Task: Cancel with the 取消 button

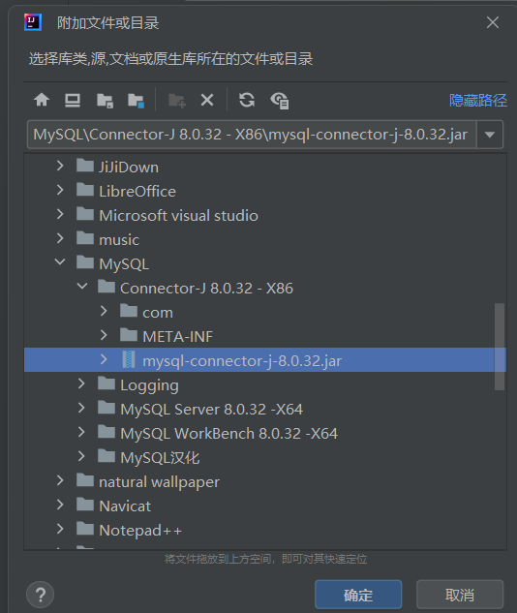Action: tap(460, 595)
